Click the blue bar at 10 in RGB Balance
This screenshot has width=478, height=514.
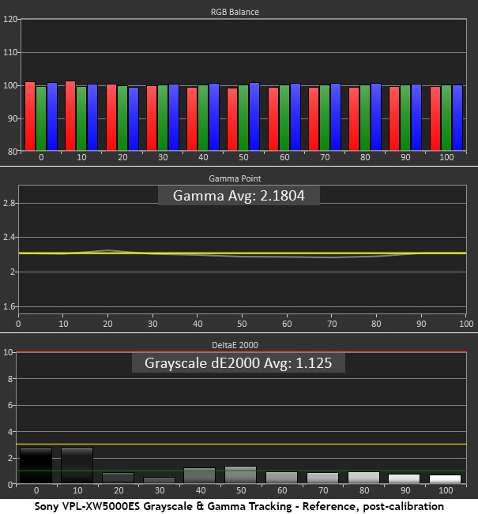click(92, 118)
